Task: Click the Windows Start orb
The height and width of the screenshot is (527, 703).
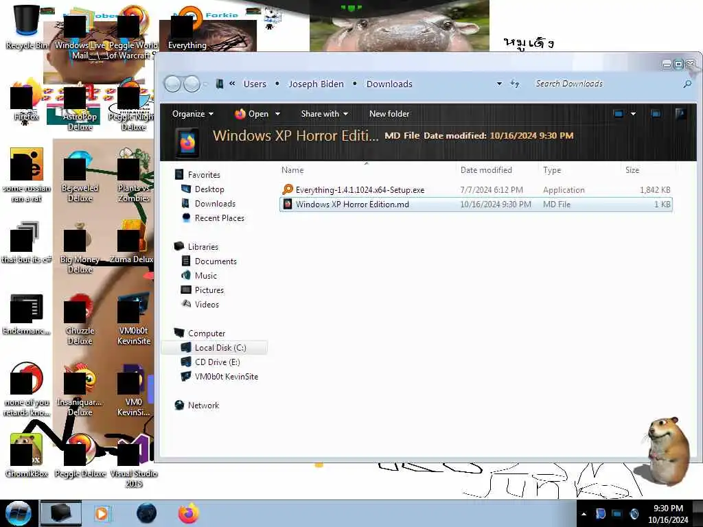Action: 19,513
